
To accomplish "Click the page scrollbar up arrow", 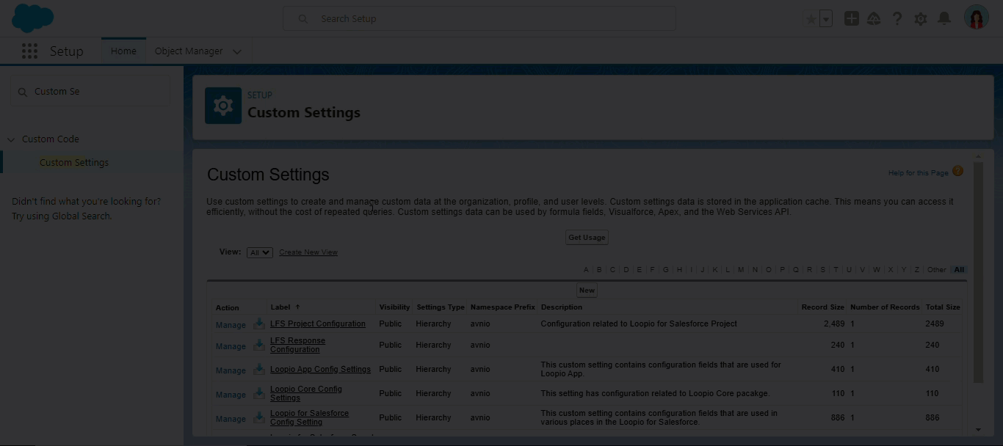I will pos(978,156).
